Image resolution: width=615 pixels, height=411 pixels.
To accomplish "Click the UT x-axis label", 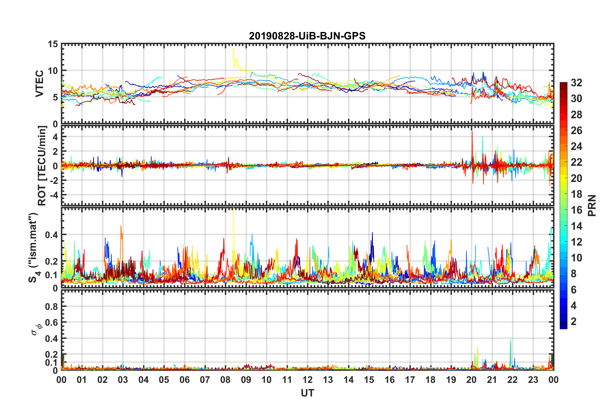I will pyautogui.click(x=307, y=393).
